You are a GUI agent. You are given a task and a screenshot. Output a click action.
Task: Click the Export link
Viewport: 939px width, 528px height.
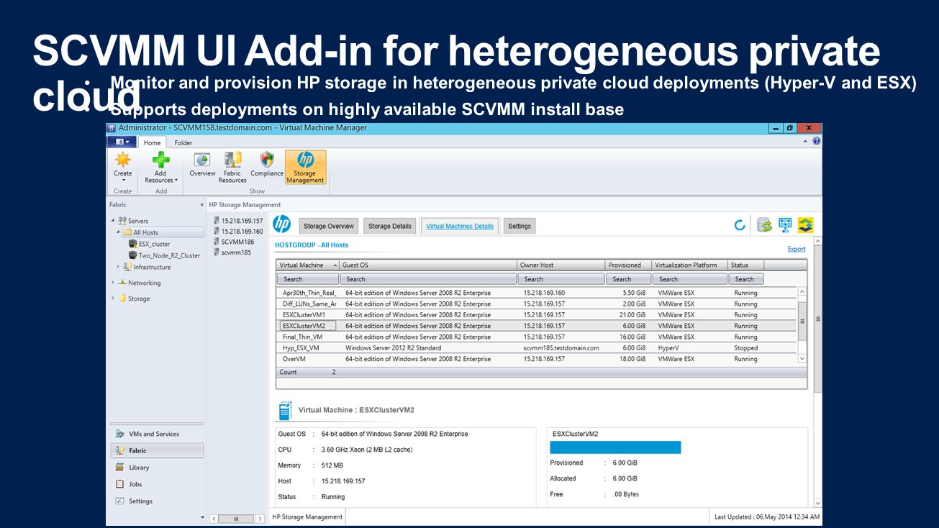(x=797, y=249)
